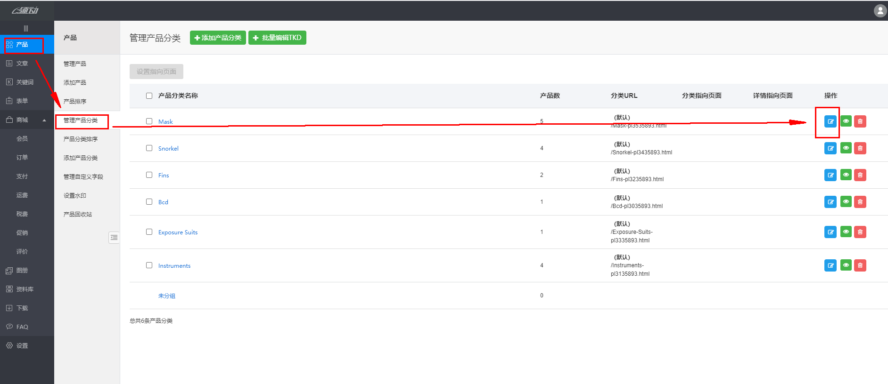Viewport: 888px width, 384px height.
Task: Collapse the submenu panel toggle icon
Action: 114,238
